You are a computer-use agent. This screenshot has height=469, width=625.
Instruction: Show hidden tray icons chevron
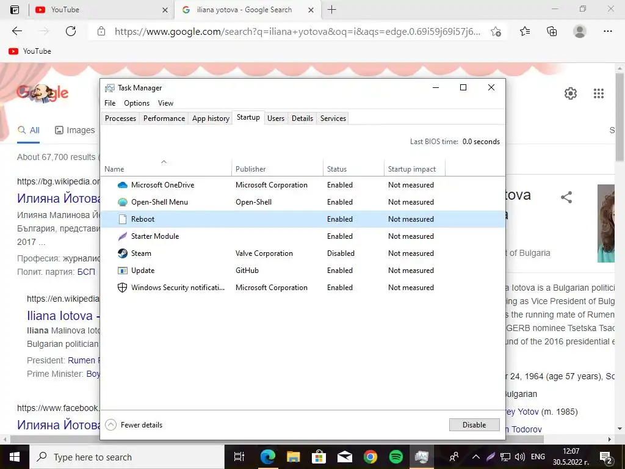coord(476,457)
